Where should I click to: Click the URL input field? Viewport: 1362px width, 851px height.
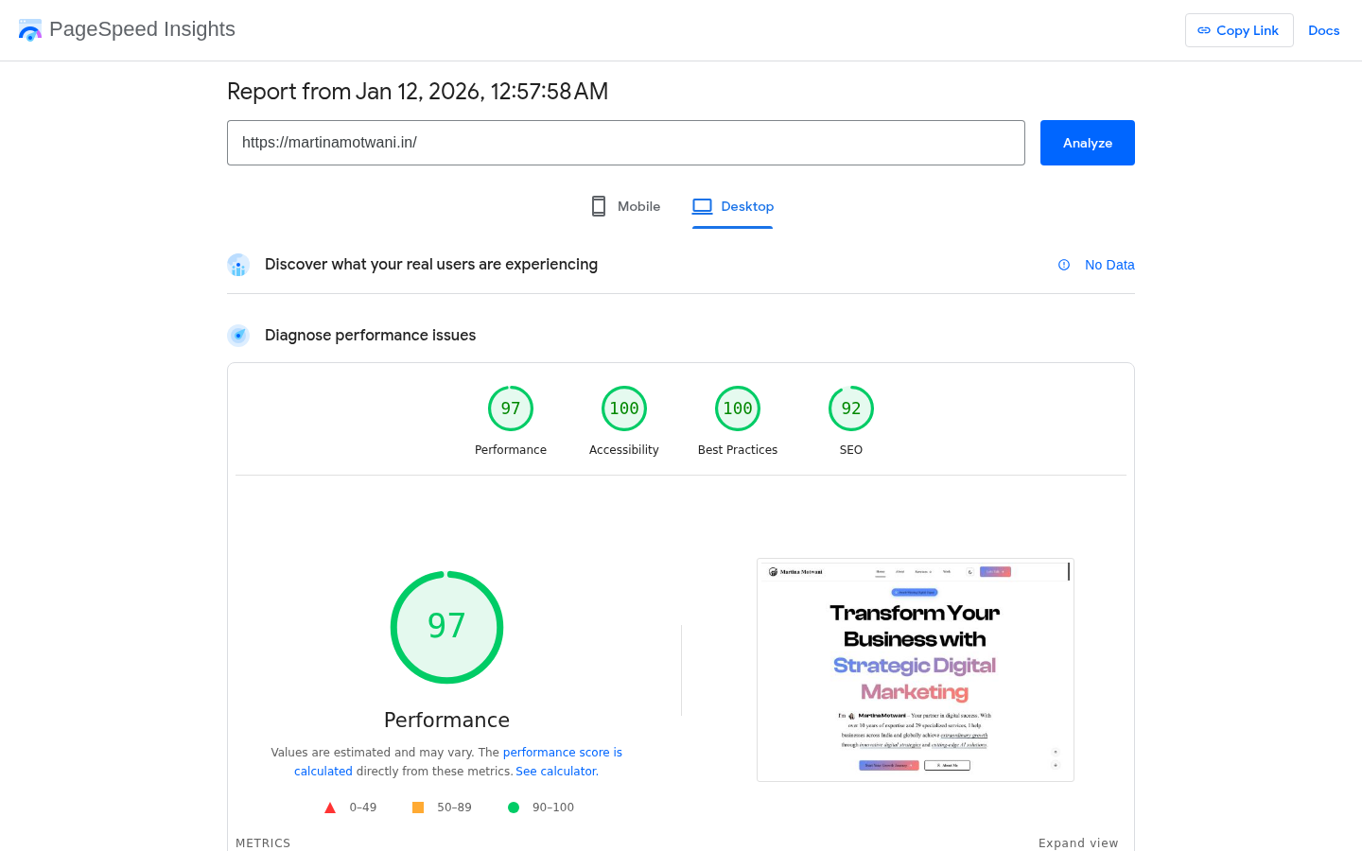point(626,143)
